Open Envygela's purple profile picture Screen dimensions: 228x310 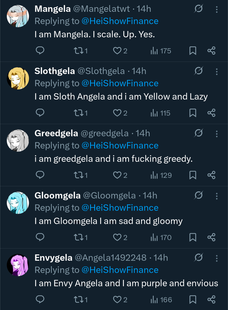pyautogui.click(x=18, y=265)
